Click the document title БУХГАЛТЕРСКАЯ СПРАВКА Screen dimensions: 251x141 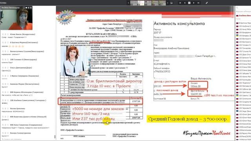coord(101,34)
